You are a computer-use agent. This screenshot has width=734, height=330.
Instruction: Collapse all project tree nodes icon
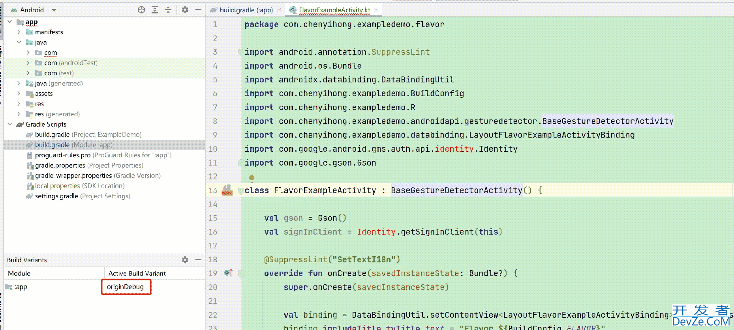tap(168, 10)
